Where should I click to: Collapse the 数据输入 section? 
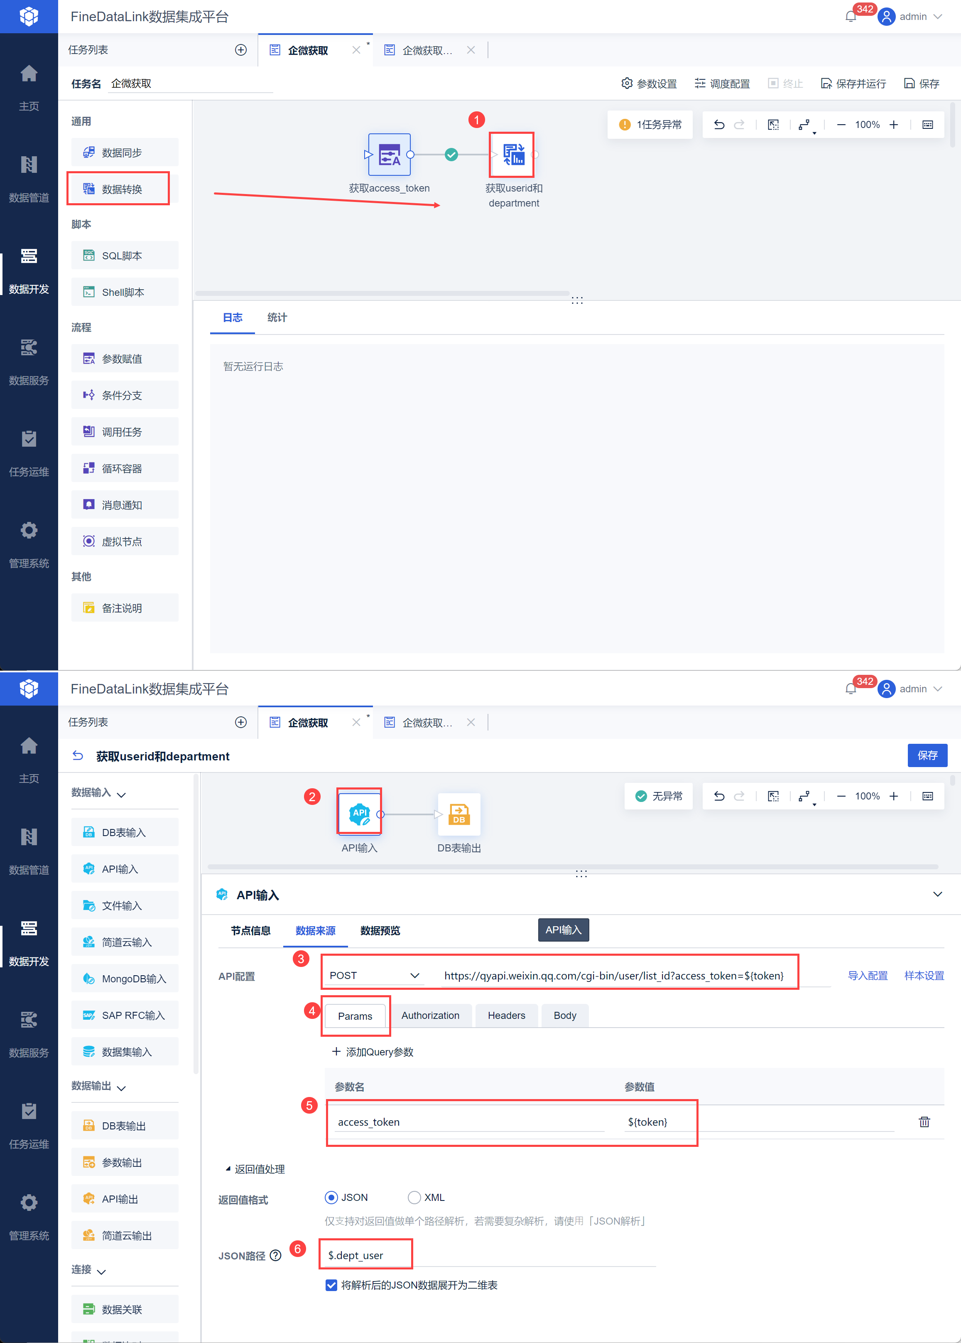click(x=121, y=794)
